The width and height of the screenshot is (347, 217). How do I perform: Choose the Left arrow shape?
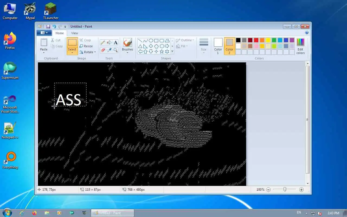(x=140, y=51)
